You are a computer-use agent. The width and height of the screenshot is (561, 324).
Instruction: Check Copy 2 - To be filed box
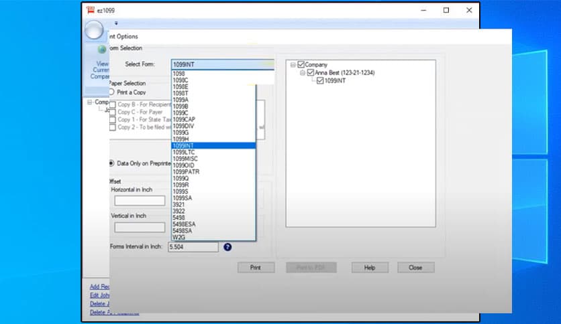pyautogui.click(x=113, y=127)
